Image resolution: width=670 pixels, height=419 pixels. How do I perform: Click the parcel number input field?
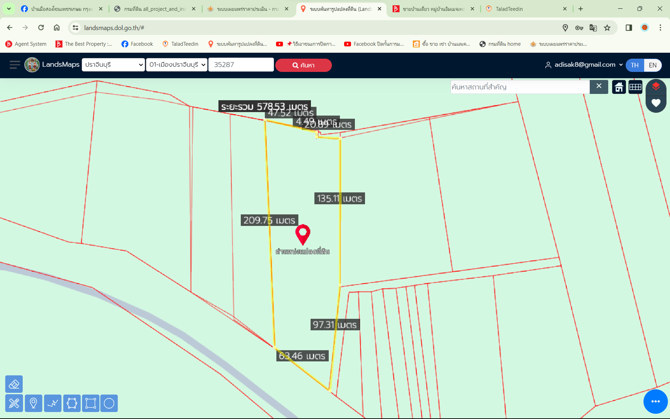241,65
